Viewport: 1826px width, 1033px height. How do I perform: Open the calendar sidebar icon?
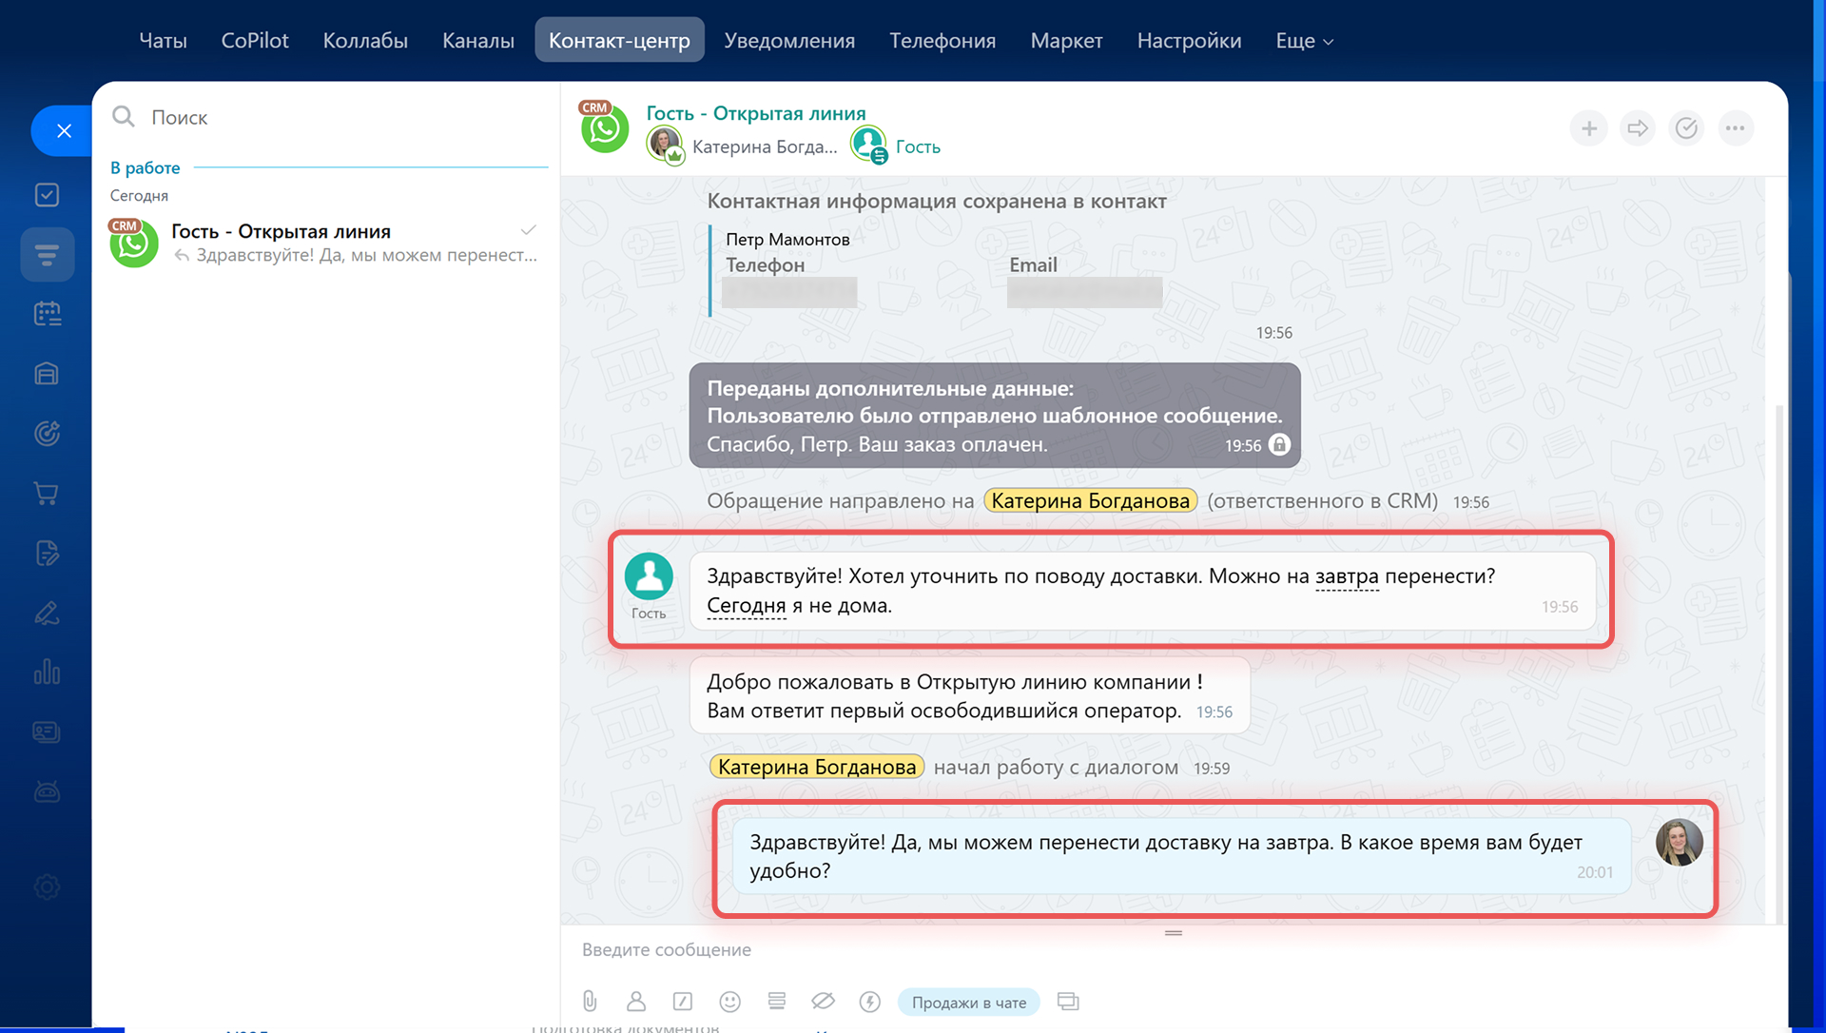(x=47, y=314)
